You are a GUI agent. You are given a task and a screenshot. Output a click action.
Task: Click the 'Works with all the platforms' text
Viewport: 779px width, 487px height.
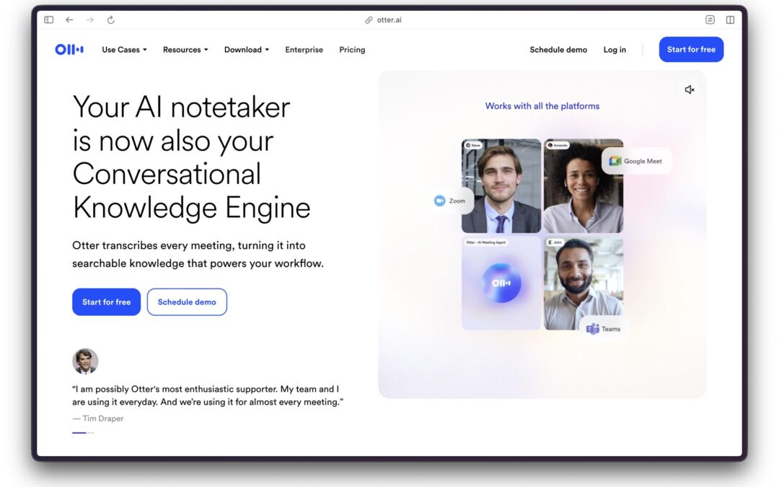[x=542, y=106]
